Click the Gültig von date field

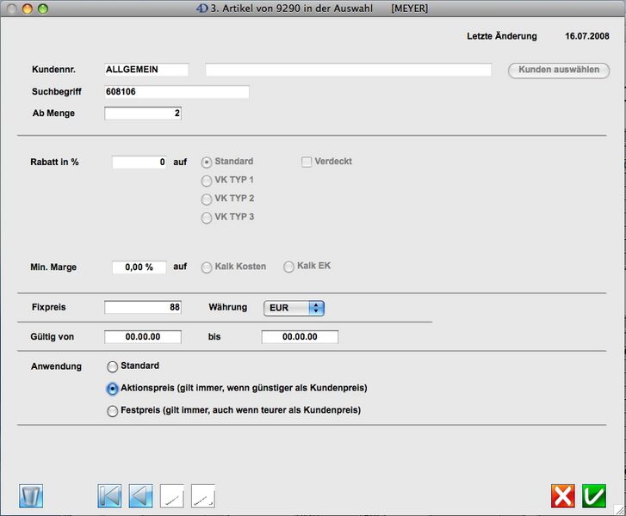[143, 337]
